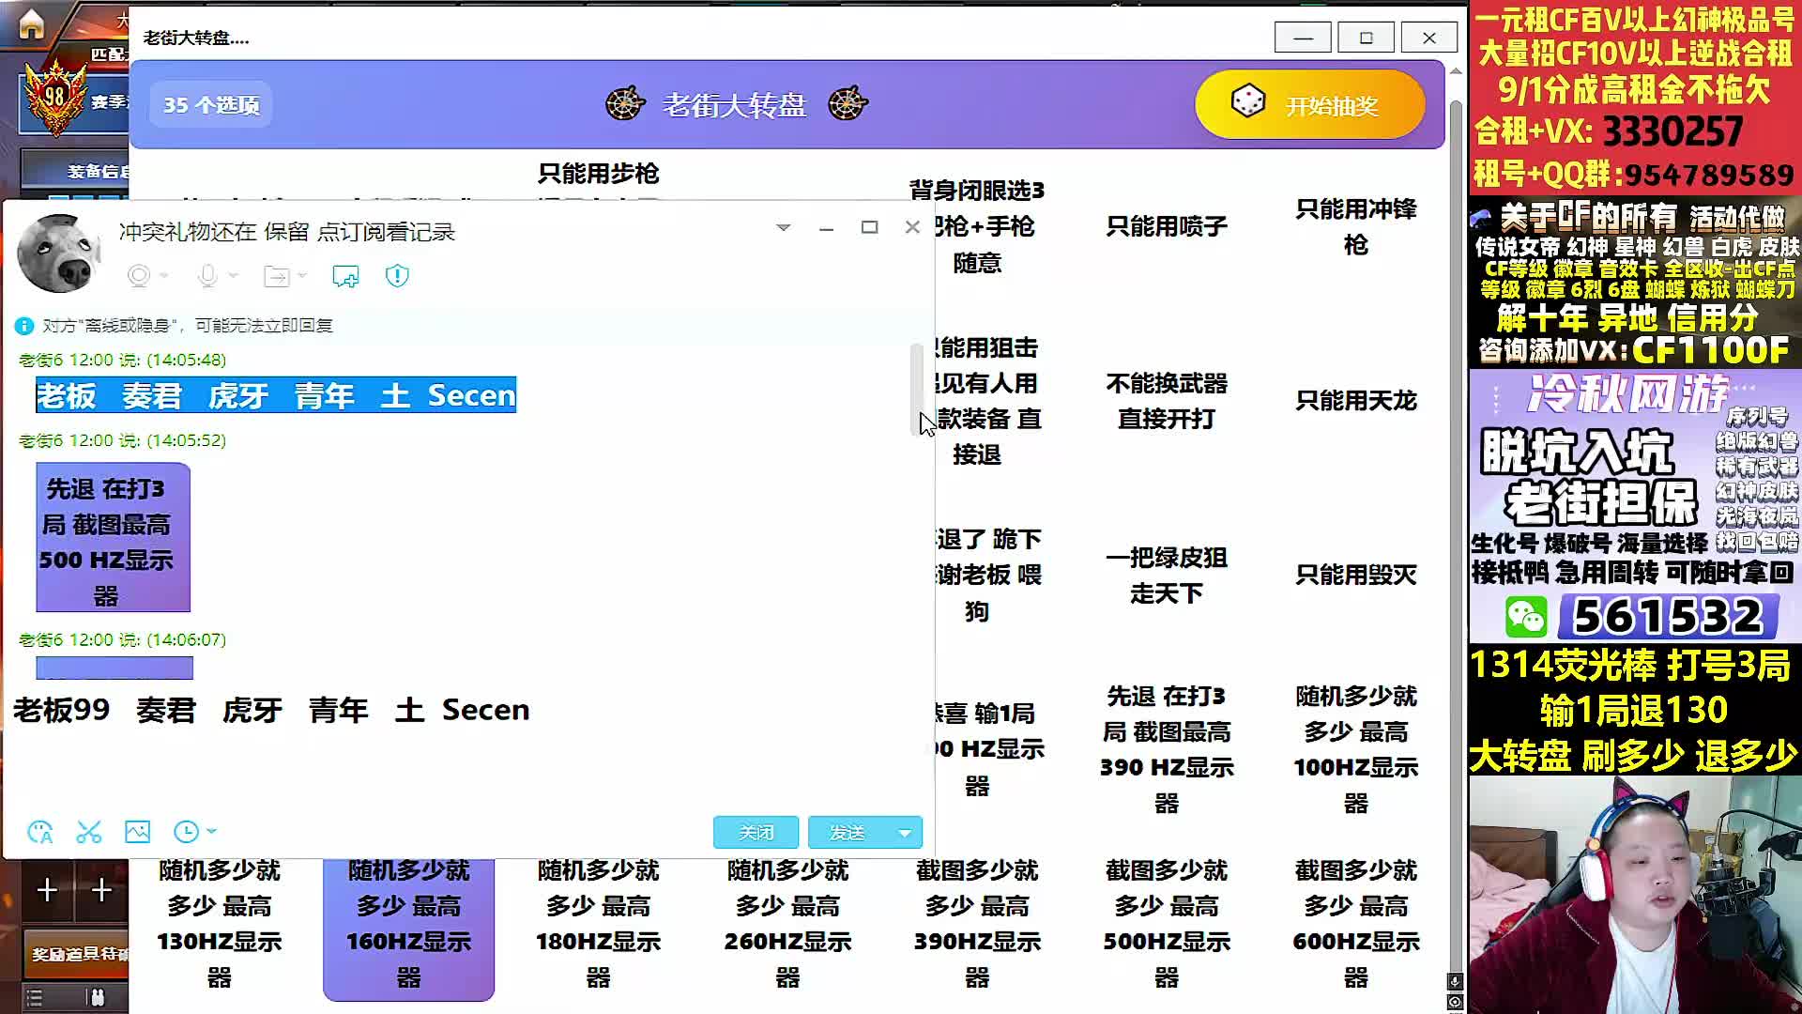
Task: Click the send file folder icon
Action: coord(277,276)
